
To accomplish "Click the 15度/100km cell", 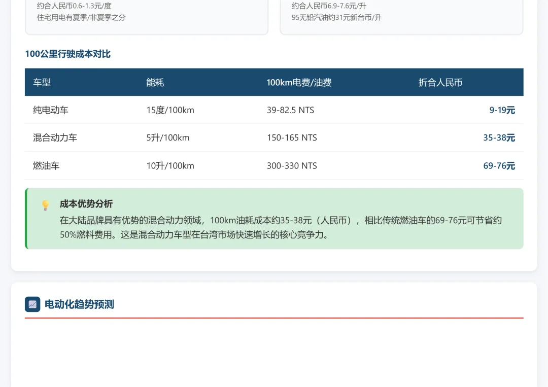I will 170,110.
